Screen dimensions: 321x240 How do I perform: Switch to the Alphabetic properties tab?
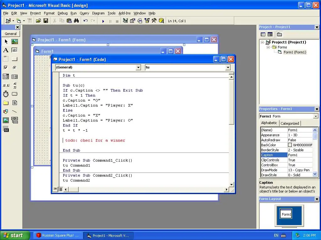tap(269, 123)
